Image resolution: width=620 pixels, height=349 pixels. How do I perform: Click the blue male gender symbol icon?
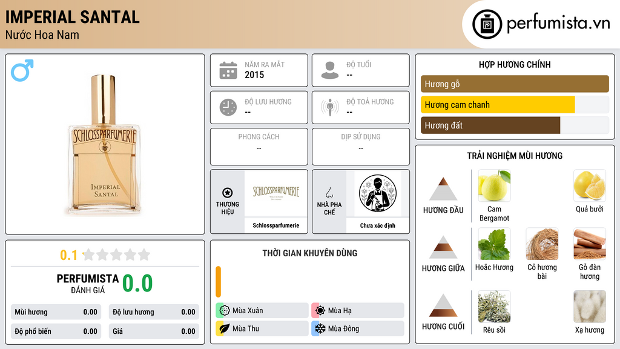coord(22,70)
